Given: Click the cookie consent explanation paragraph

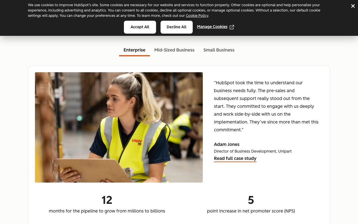Looking at the screenshot, I should (174, 10).
